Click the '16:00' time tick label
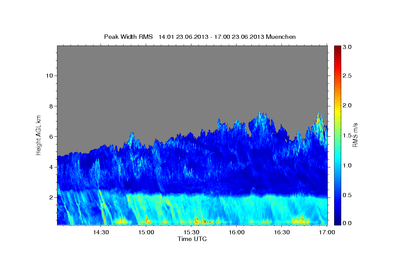 pyautogui.click(x=237, y=232)
